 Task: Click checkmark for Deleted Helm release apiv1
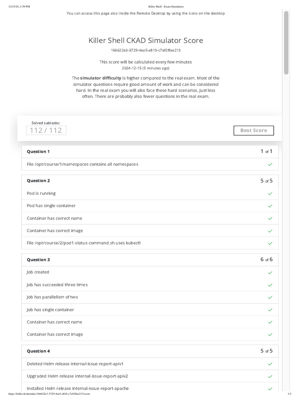pyautogui.click(x=270, y=364)
